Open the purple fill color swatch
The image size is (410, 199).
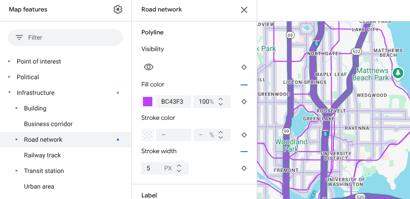point(148,102)
